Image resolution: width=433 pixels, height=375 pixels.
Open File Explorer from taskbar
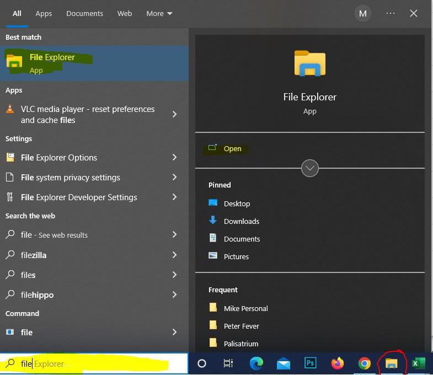(x=391, y=363)
